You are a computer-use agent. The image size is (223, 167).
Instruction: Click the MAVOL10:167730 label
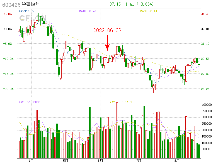pyautogui.click(x=121, y=102)
